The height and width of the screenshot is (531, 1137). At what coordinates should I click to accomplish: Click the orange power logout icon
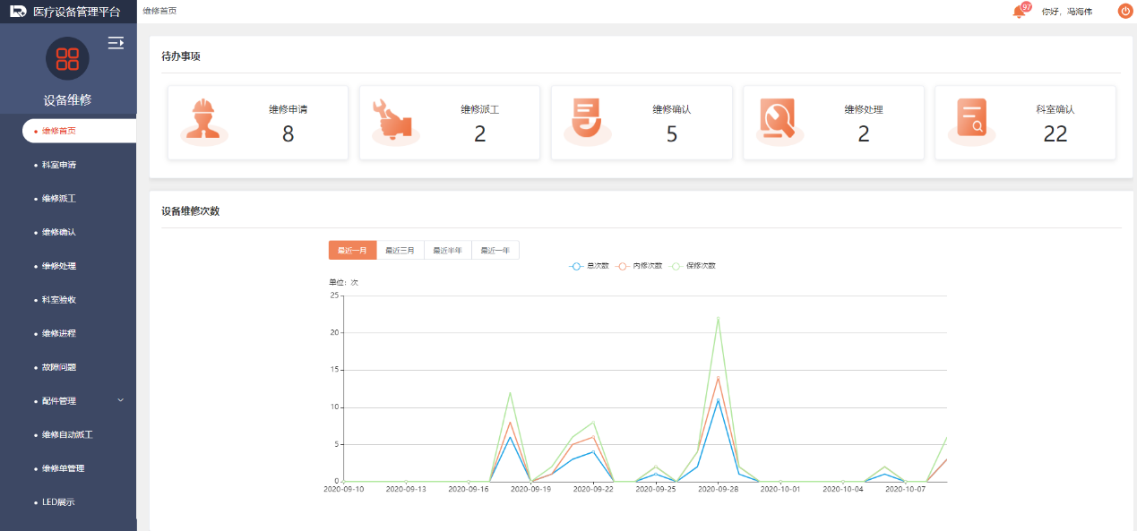tap(1124, 11)
